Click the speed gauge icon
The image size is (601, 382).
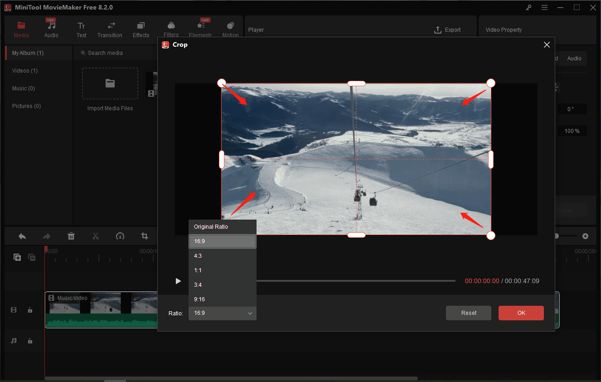point(120,236)
